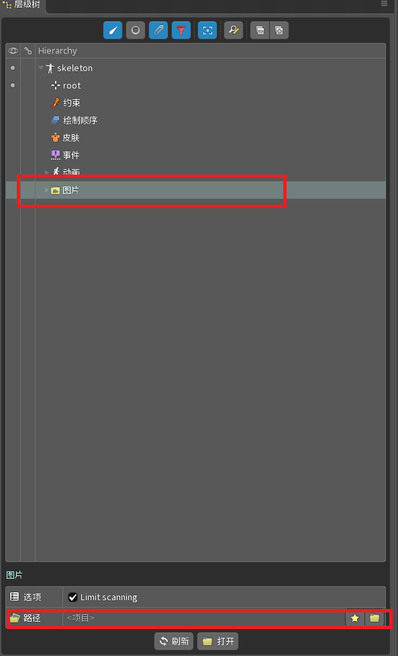Toggle the attachments paperclip filter
The width and height of the screenshot is (398, 656).
(158, 30)
